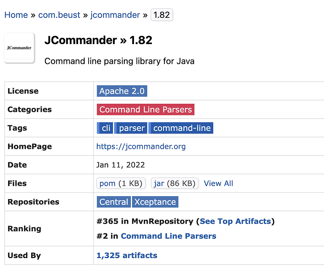Click the jcommander artifact breadcrumb
This screenshot has width=324, height=271.
pos(115,15)
